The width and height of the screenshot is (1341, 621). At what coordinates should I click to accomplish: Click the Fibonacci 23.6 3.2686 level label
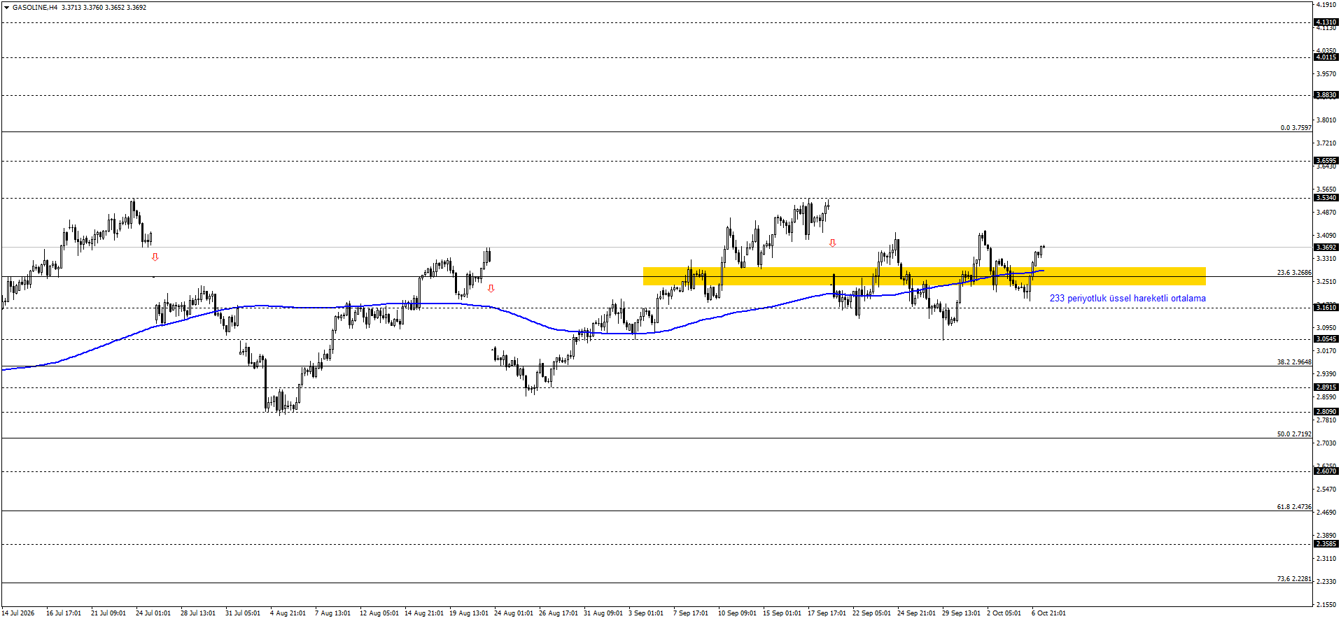pyautogui.click(x=1294, y=273)
